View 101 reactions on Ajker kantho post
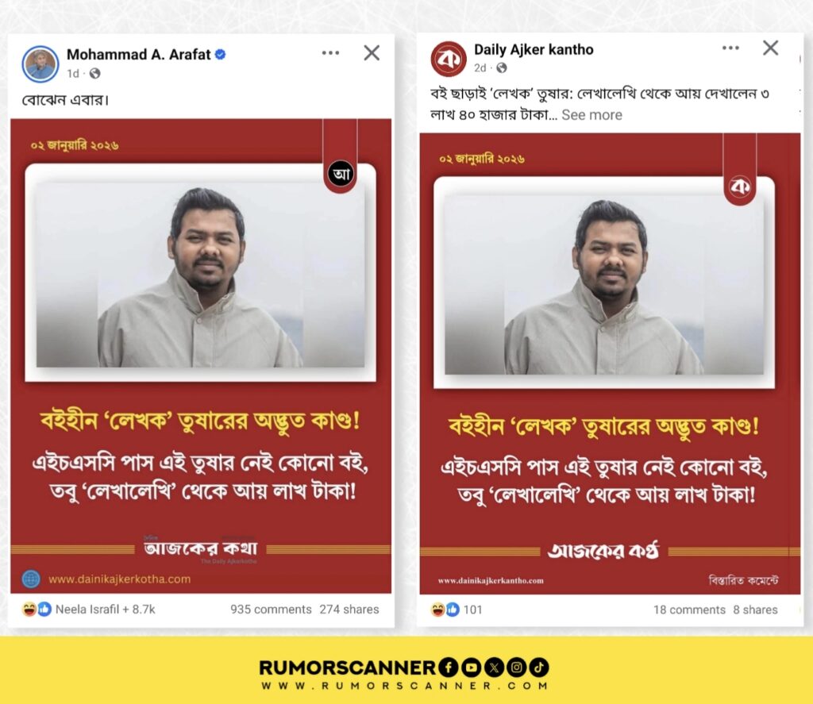The height and width of the screenshot is (704, 813). (457, 609)
